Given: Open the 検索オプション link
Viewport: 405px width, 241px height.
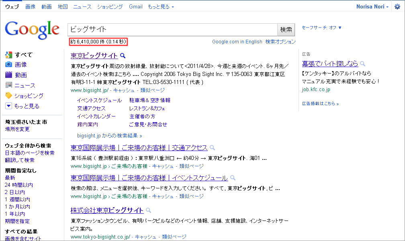Looking at the screenshot, I should pos(280,42).
